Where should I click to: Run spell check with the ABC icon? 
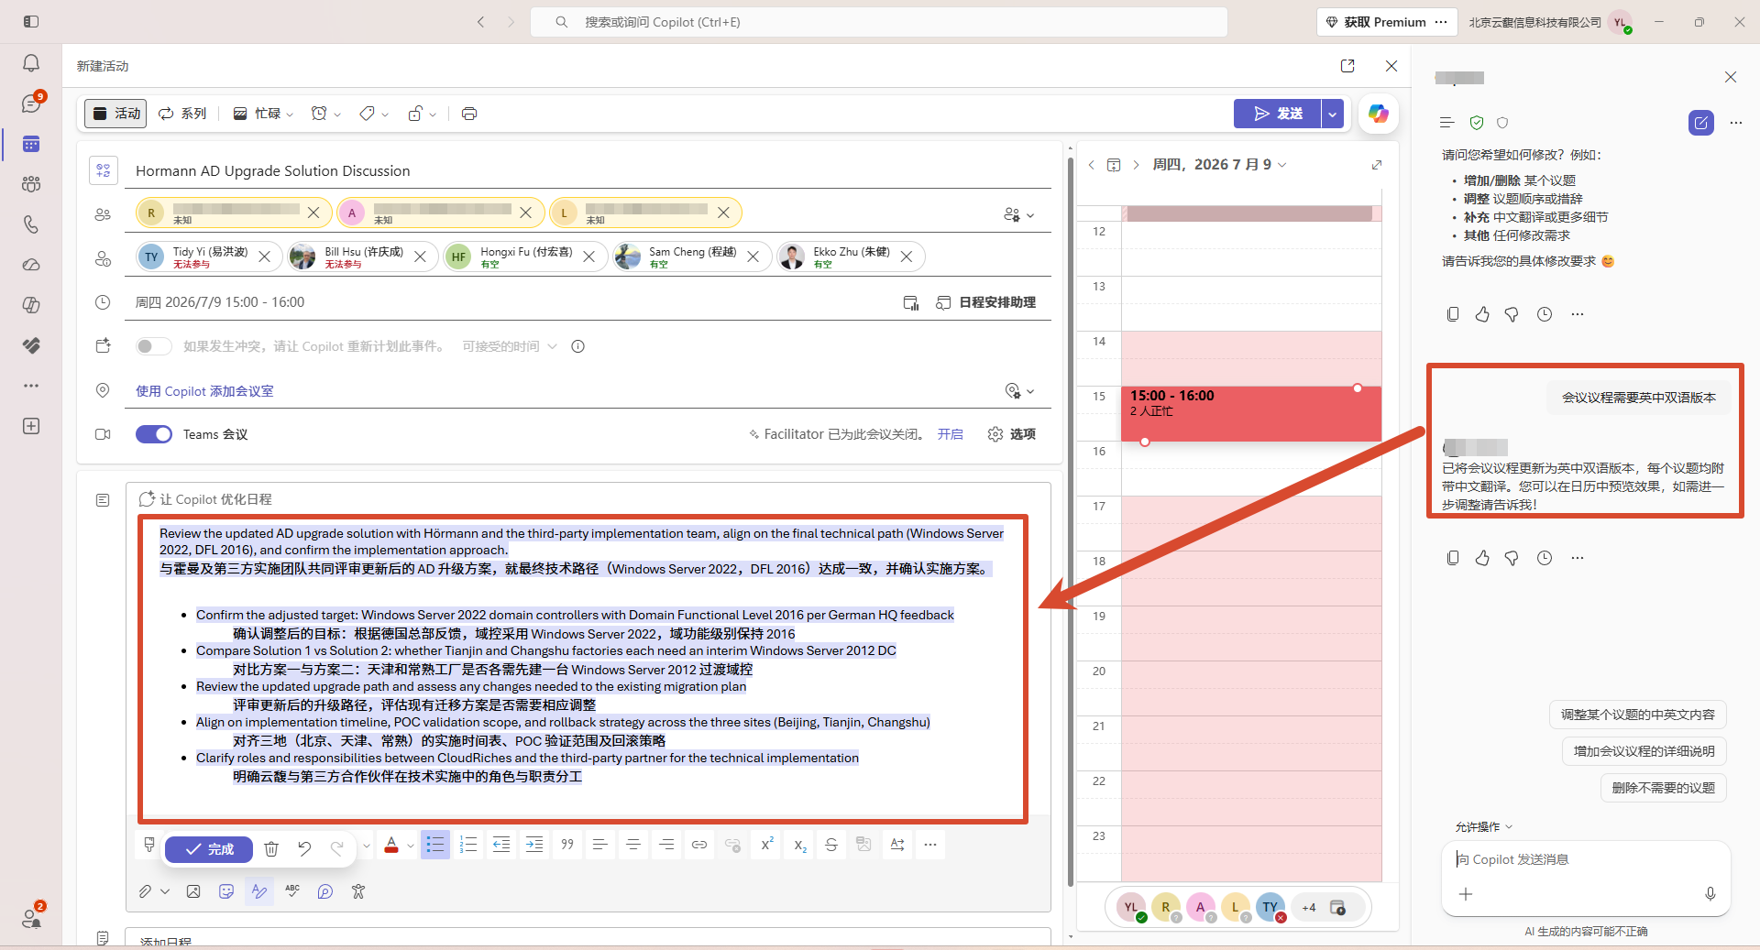[x=292, y=891]
